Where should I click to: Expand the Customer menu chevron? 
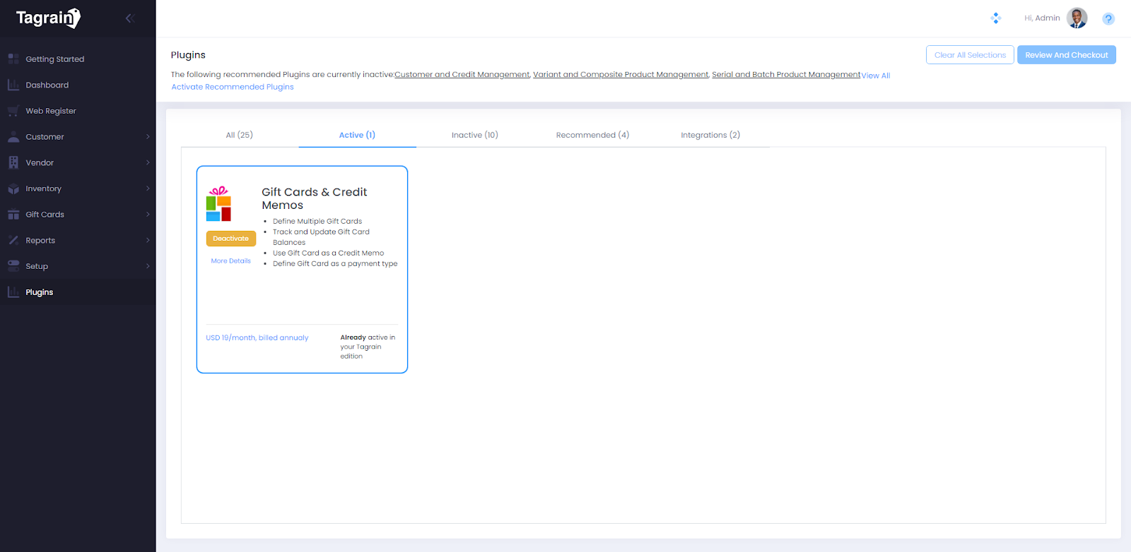click(148, 137)
